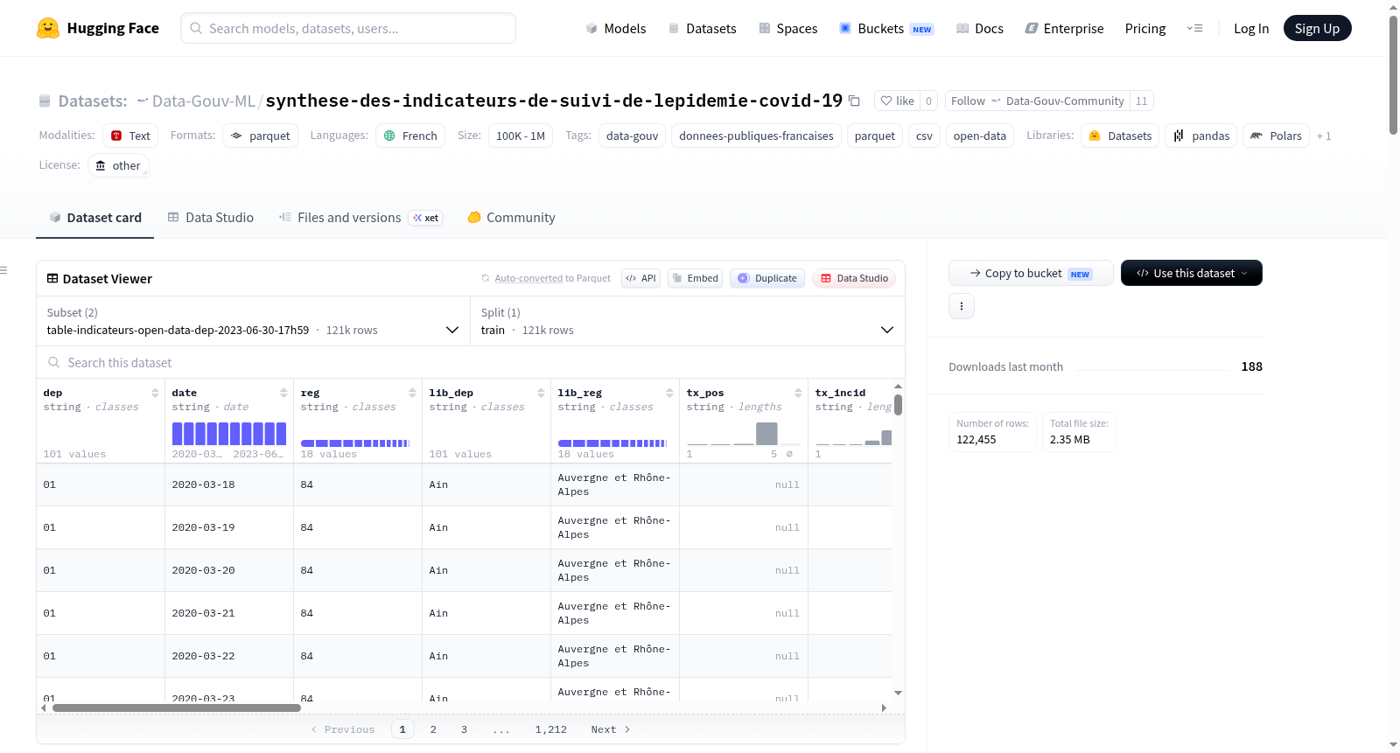Image resolution: width=1400 pixels, height=753 pixels.
Task: Click the Duplicate button
Action: click(x=767, y=278)
